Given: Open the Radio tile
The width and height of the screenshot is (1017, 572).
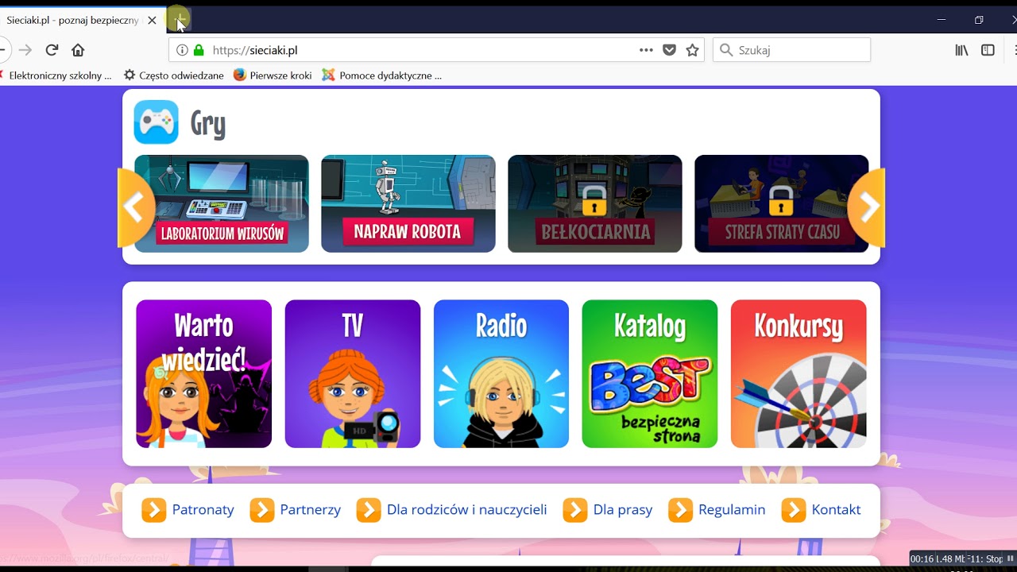Looking at the screenshot, I should 501,373.
